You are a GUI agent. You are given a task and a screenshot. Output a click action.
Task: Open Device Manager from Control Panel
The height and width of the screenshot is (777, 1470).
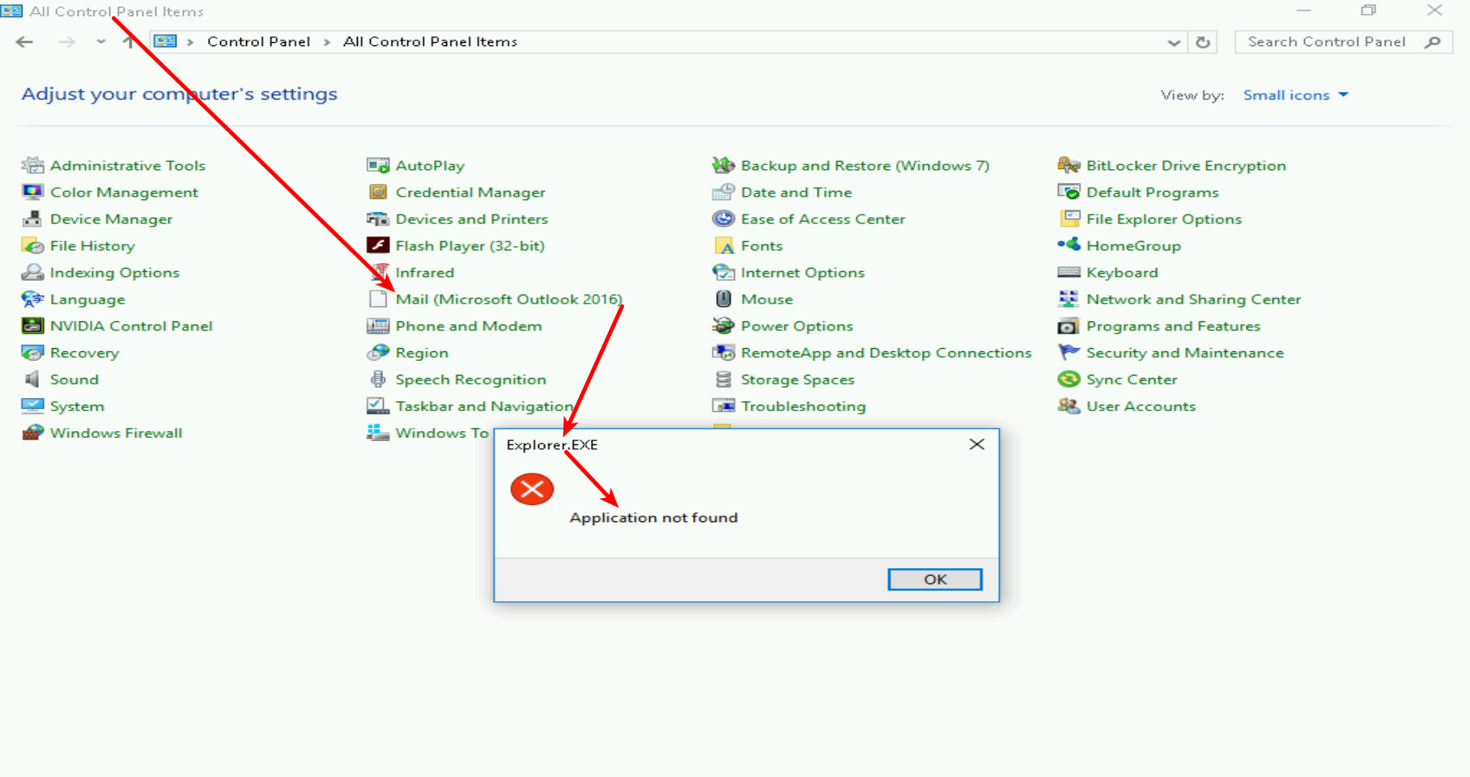(x=111, y=219)
